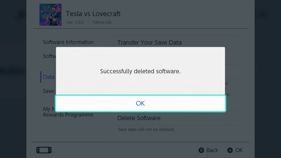Click the Save data will not be deleted note
The image size is (281, 158).
tap(146, 129)
